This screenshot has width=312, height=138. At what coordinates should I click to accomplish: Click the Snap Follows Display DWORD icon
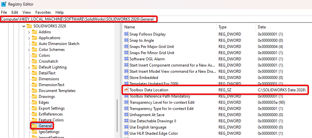point(126,34)
